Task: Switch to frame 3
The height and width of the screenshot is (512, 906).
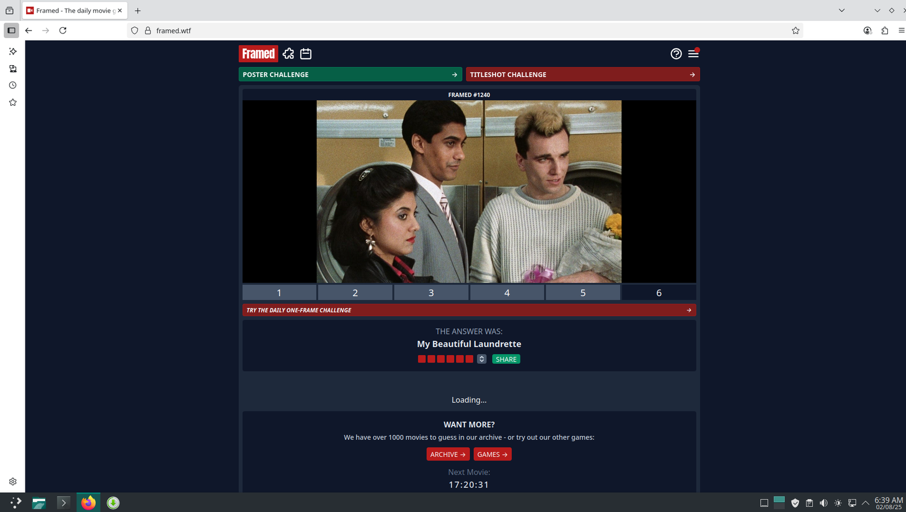Action: tap(431, 293)
